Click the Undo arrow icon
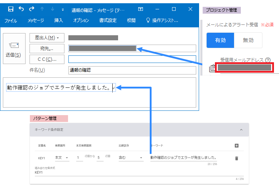 coord(21,9)
